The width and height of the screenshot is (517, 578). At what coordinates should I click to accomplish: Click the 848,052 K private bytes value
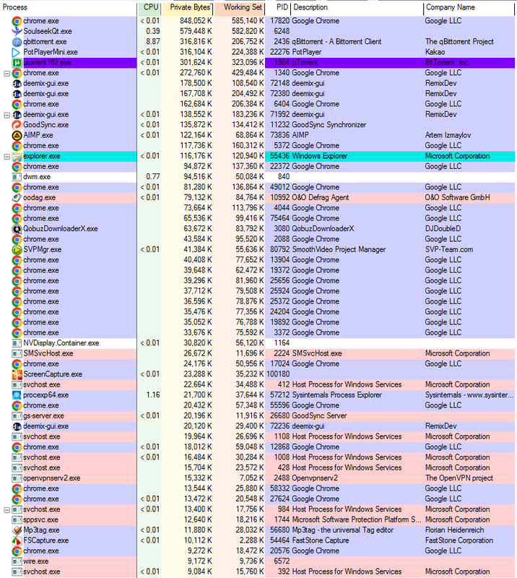coord(196,21)
